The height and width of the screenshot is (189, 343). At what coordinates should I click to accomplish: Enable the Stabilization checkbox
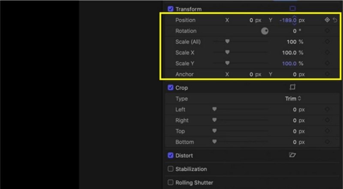coord(170,169)
